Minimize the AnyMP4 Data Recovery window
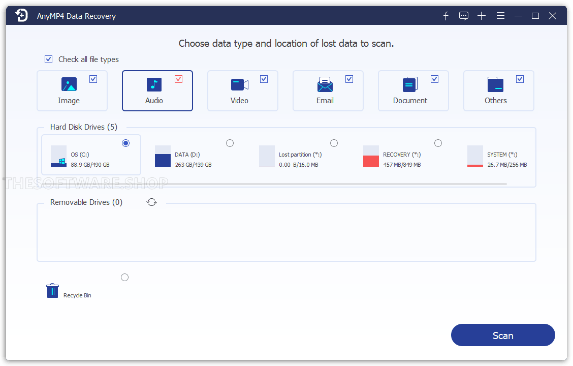This screenshot has height=366, width=573. point(518,16)
